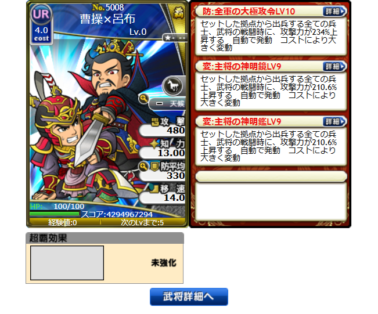Select the 変:主将の神明鑑LV9 skill header
The height and width of the screenshot is (314, 378).
click(242, 121)
